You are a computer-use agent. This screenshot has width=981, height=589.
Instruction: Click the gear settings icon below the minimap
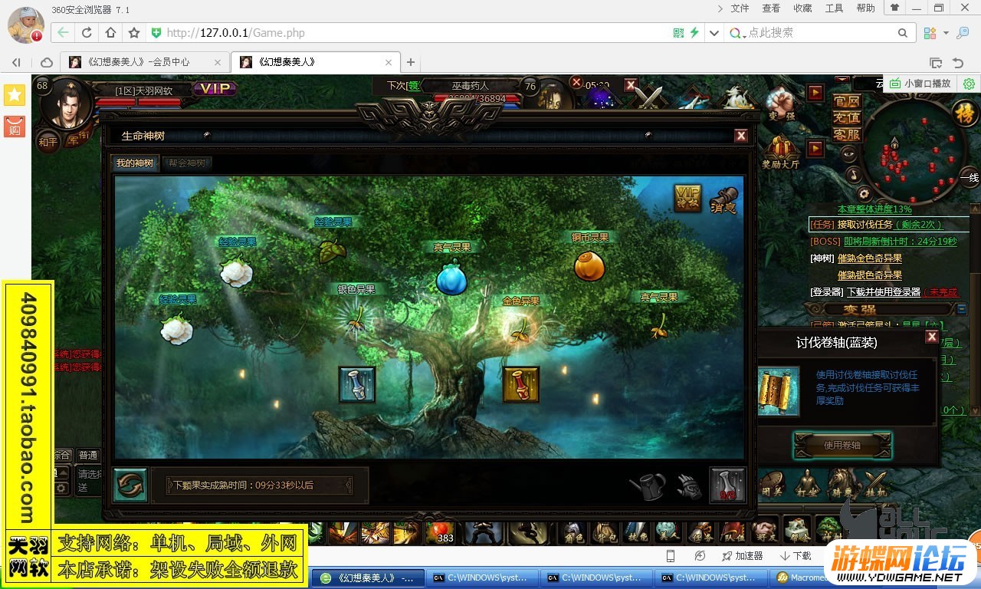(864, 194)
